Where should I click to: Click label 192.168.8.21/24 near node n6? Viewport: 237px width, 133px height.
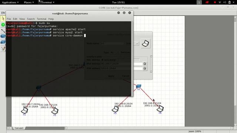pyautogui.click(x=152, y=103)
